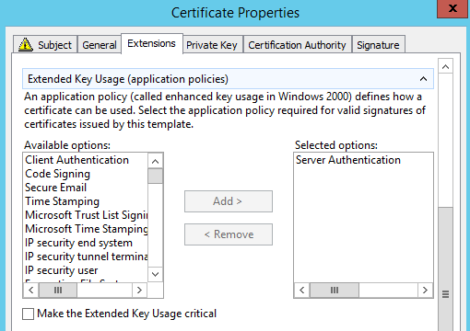Select IP security end system option
This screenshot has height=331, width=470.
pos(78,243)
